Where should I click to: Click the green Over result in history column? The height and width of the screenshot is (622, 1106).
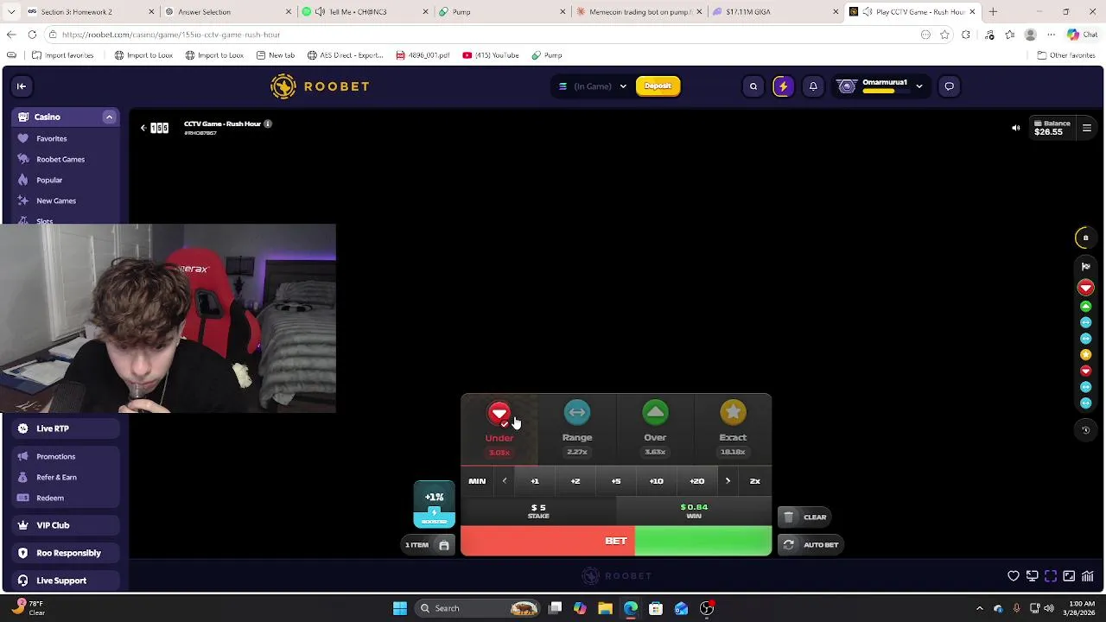click(x=1086, y=306)
